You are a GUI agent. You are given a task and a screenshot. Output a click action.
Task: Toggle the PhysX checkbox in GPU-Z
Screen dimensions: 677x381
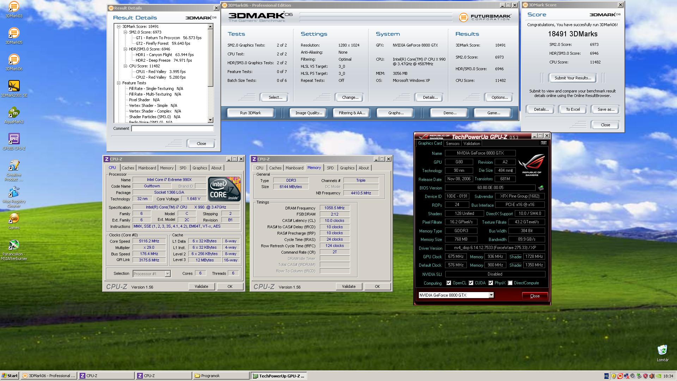490,283
